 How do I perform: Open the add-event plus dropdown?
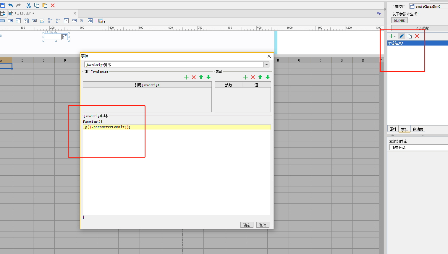point(393,36)
